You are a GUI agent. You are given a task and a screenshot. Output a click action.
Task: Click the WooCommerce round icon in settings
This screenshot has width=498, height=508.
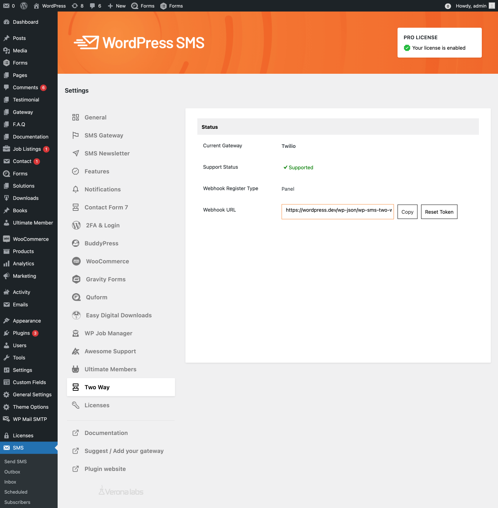click(x=76, y=261)
